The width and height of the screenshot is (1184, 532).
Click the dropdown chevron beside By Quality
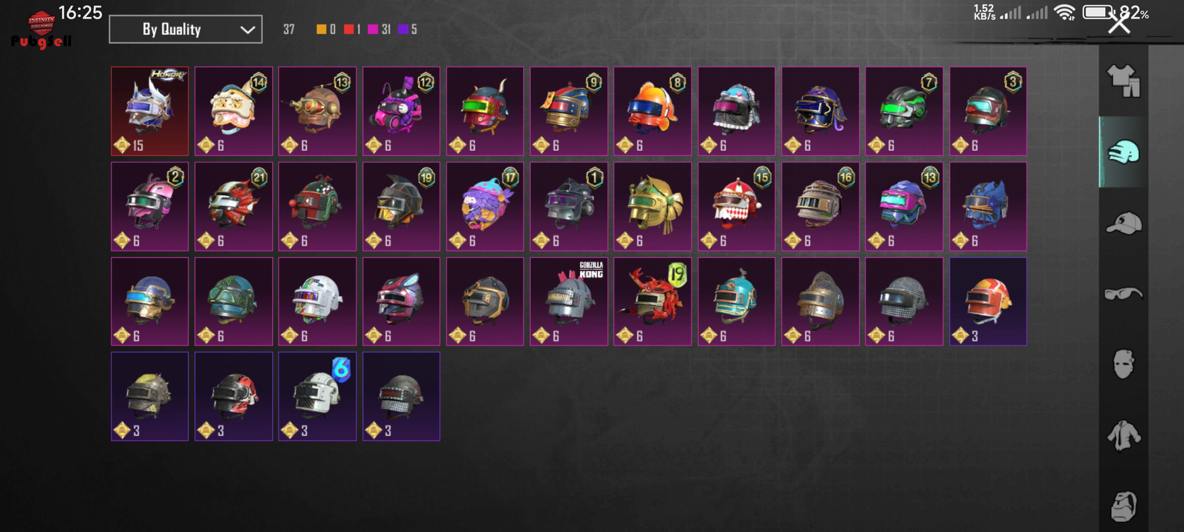(x=247, y=30)
